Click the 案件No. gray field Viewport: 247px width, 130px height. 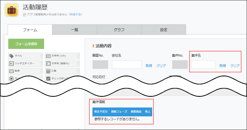coord(180,65)
